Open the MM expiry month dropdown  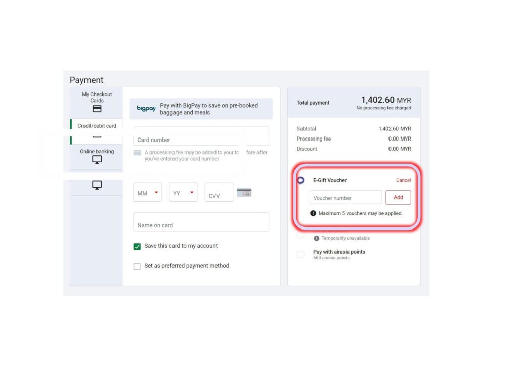[x=147, y=193]
